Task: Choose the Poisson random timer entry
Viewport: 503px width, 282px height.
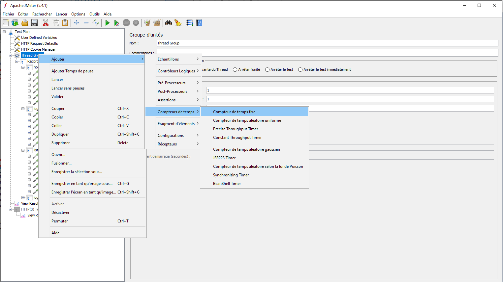Action: click(x=254, y=167)
